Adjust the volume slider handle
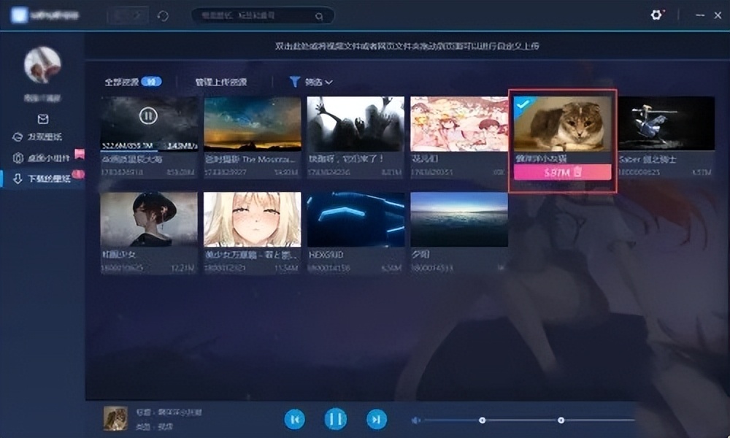The width and height of the screenshot is (730, 438). (x=482, y=419)
